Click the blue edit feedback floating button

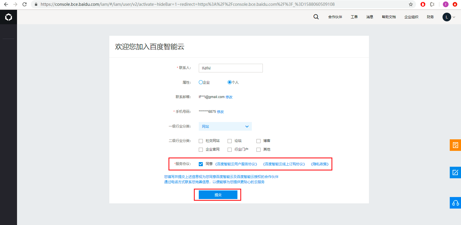point(455,172)
